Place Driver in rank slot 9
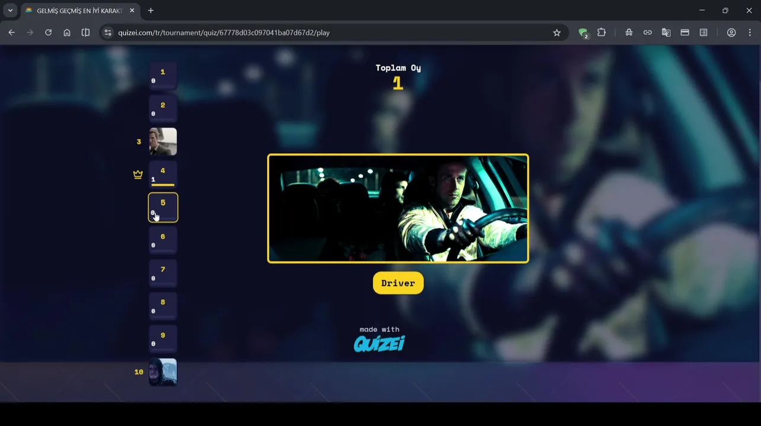This screenshot has width=761, height=426. click(x=163, y=339)
